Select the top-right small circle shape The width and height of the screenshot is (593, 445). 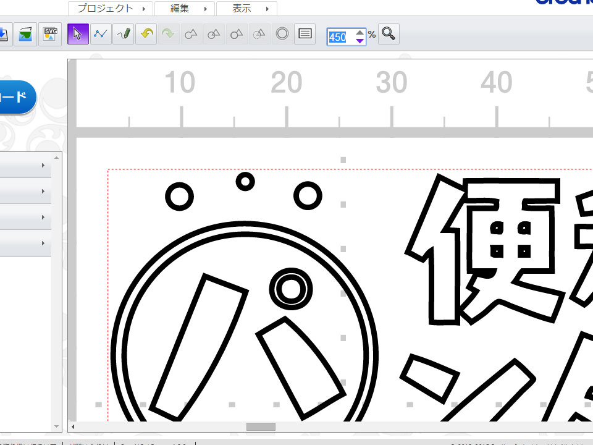coord(308,196)
